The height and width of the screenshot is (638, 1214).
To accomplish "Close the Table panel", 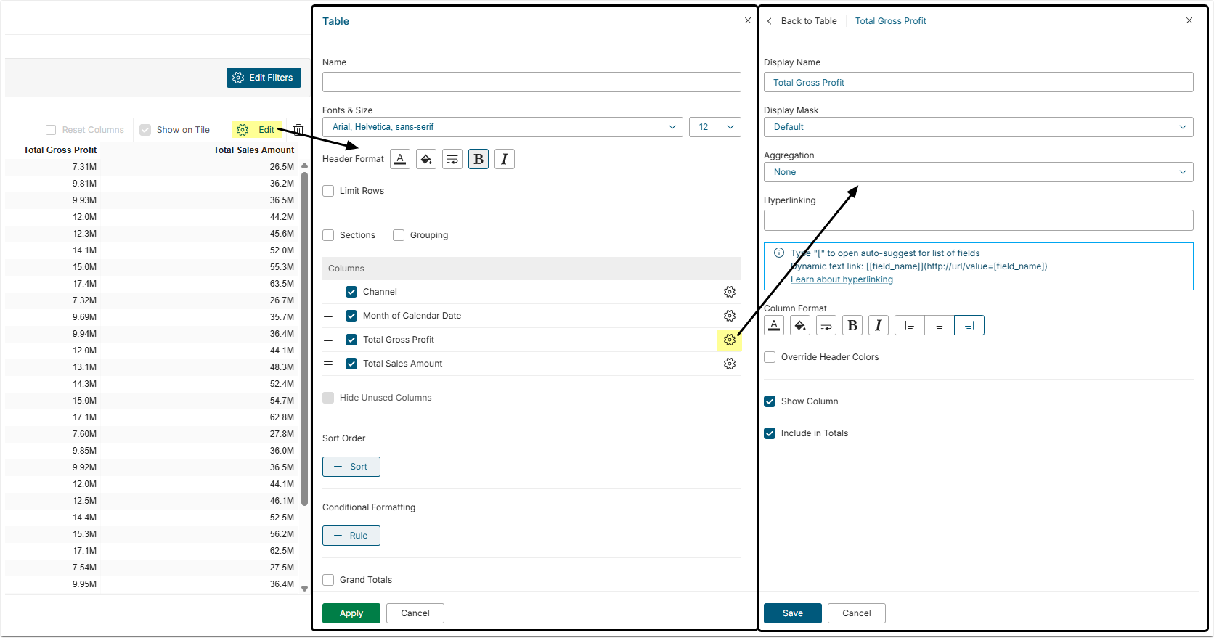I will pyautogui.click(x=748, y=20).
